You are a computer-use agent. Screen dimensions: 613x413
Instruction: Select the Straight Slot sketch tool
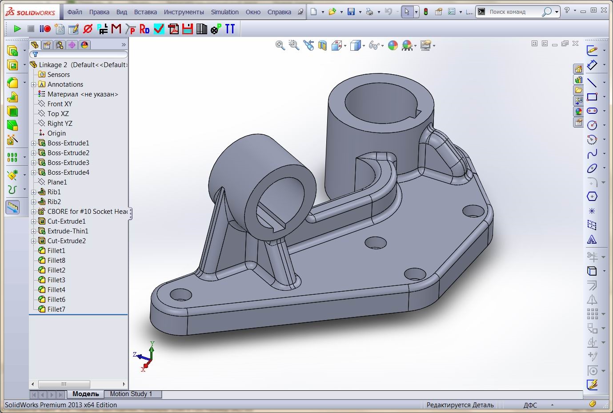tap(592, 111)
